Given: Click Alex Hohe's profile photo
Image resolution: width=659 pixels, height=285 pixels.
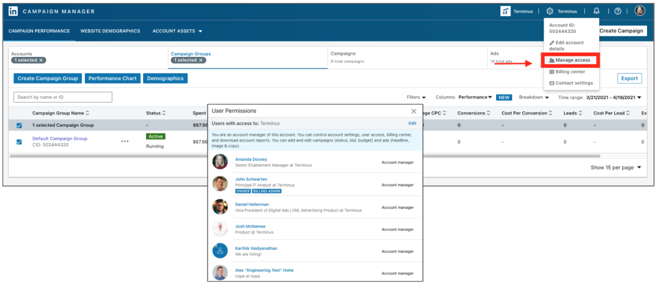Looking at the screenshot, I should [x=220, y=272].
